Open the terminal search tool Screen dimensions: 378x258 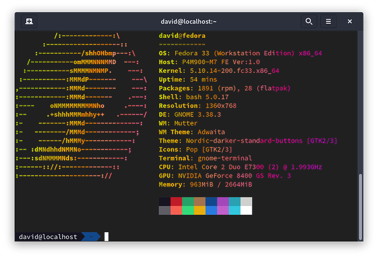(309, 21)
